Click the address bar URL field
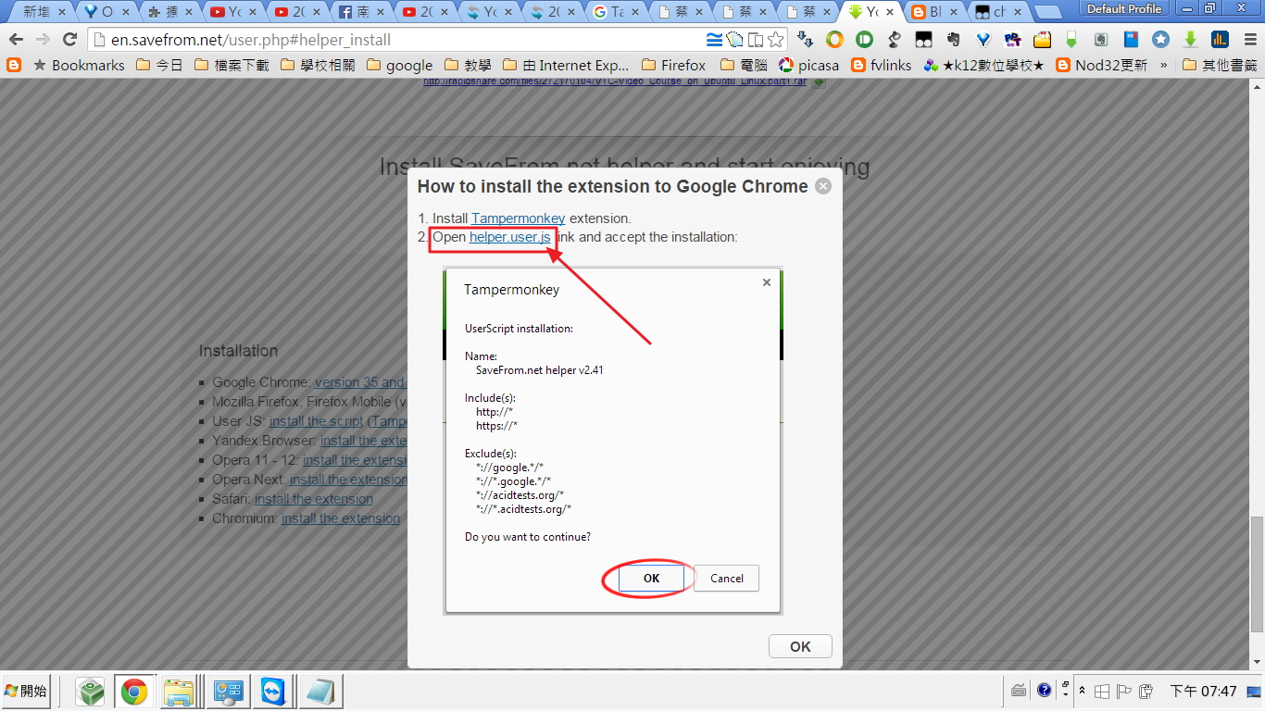1265x711 pixels. coord(398,40)
